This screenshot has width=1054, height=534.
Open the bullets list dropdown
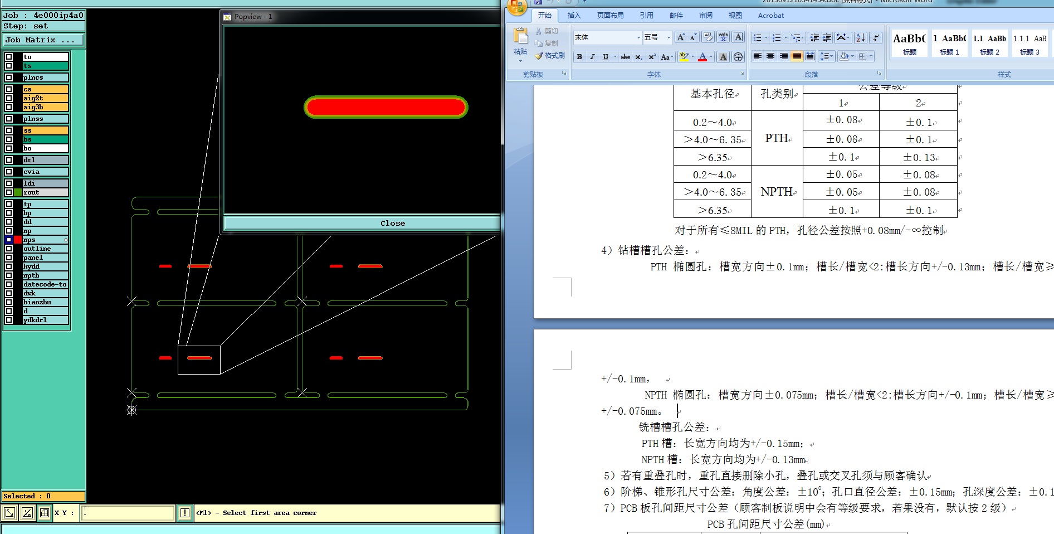[x=767, y=37]
